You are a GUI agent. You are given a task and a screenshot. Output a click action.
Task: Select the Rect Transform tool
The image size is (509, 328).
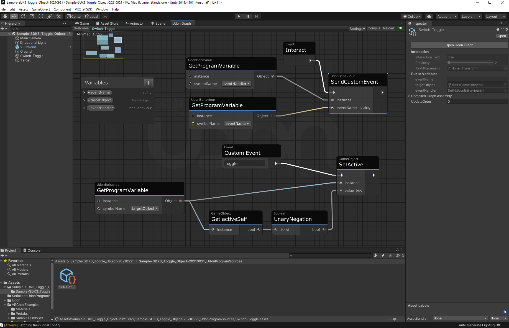point(40,16)
